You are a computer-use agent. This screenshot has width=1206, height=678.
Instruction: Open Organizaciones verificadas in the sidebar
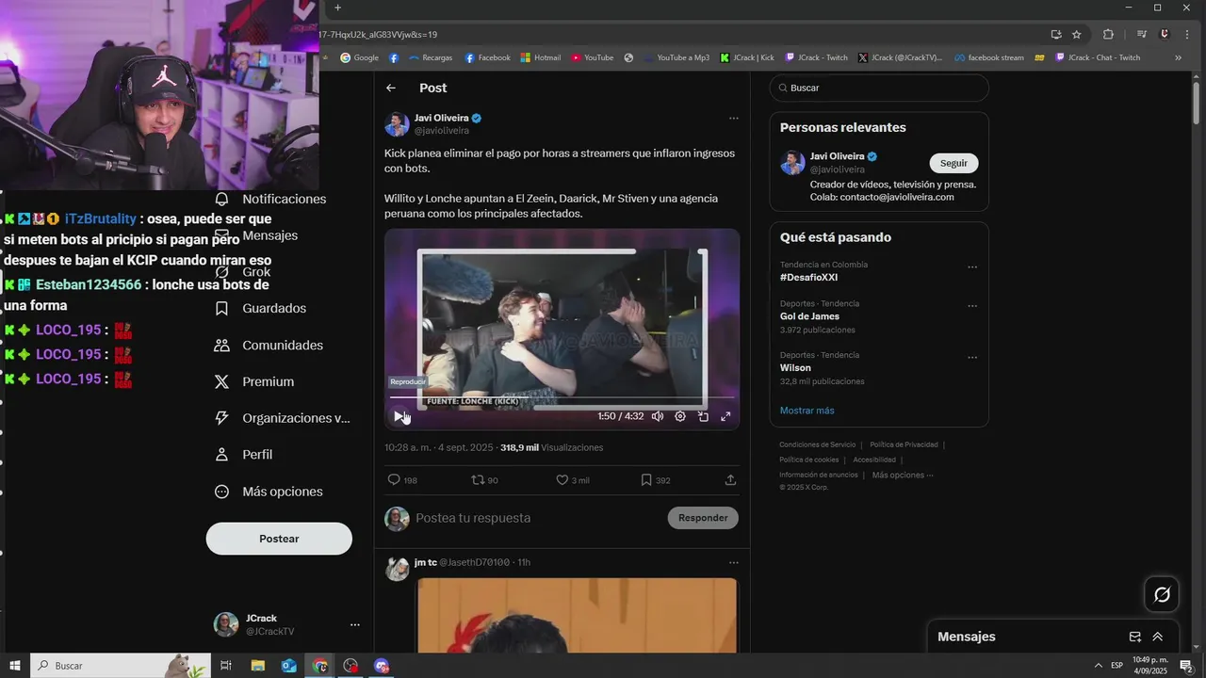tap(283, 418)
